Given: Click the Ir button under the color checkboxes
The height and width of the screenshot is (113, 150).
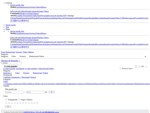Looking at the screenshot, I should 8,107.
